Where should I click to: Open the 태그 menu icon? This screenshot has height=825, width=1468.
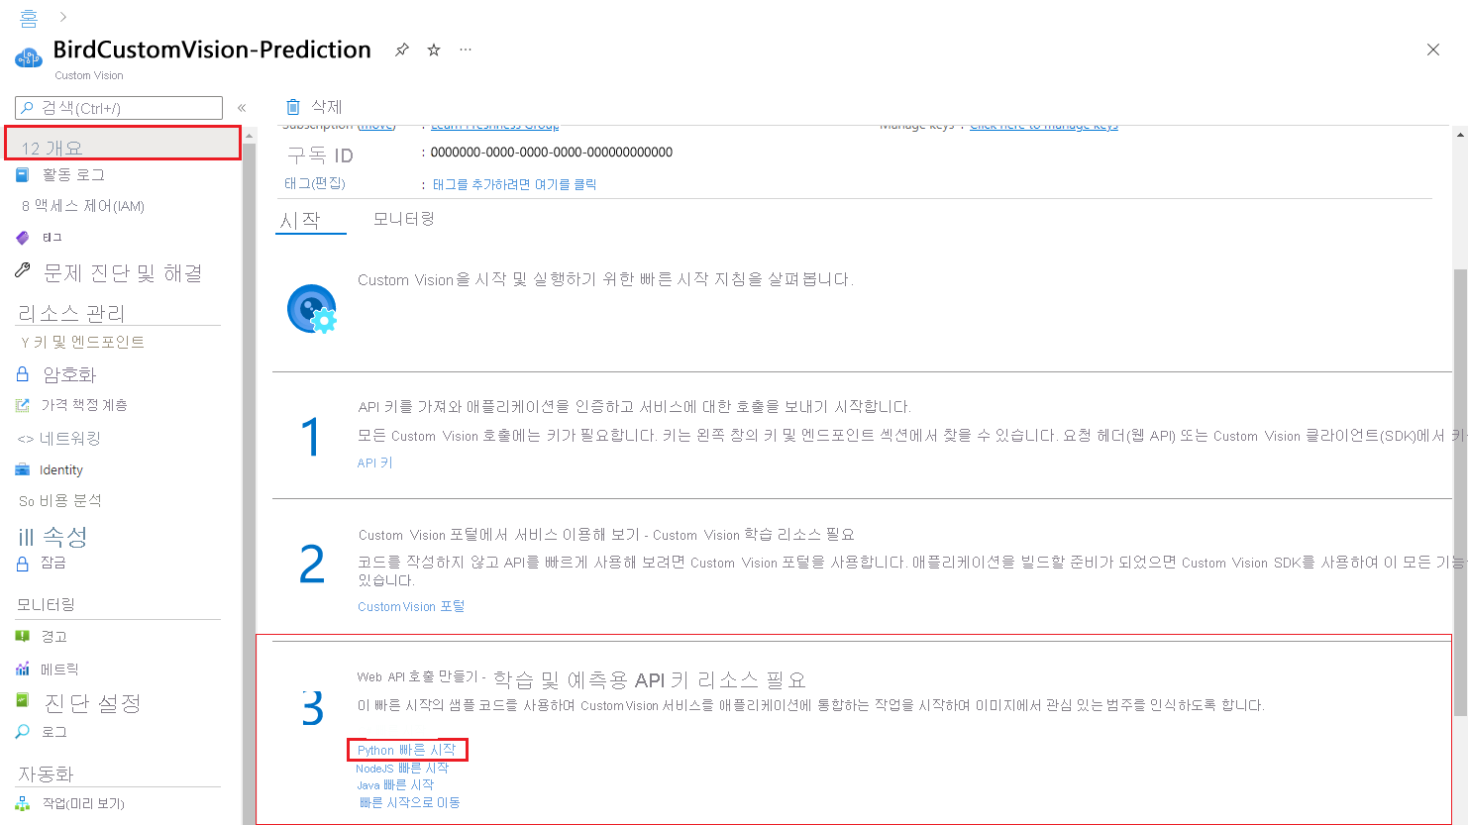pos(23,238)
